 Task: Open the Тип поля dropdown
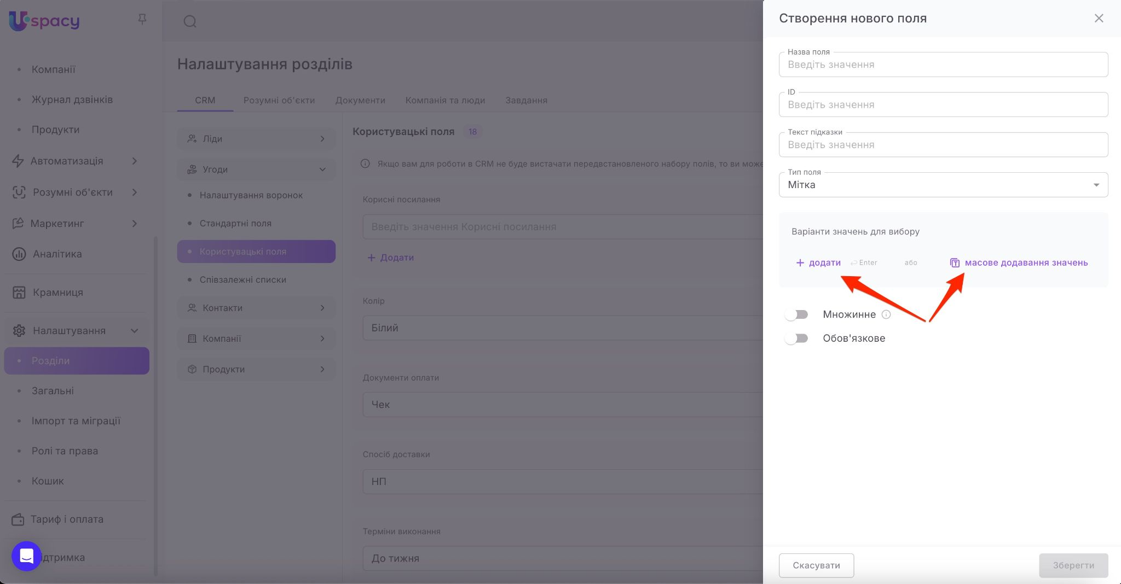(943, 185)
